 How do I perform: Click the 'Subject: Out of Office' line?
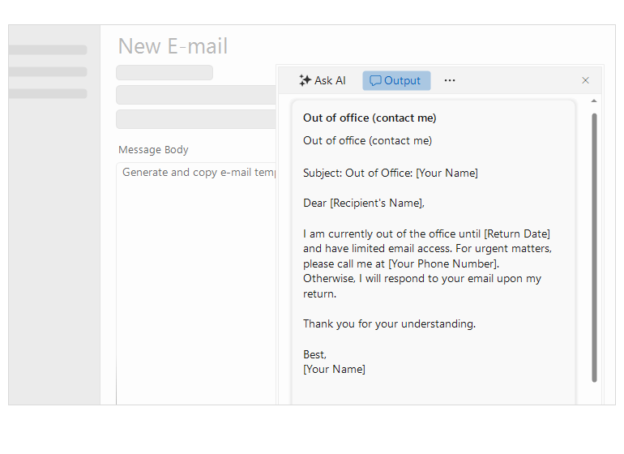[391, 173]
